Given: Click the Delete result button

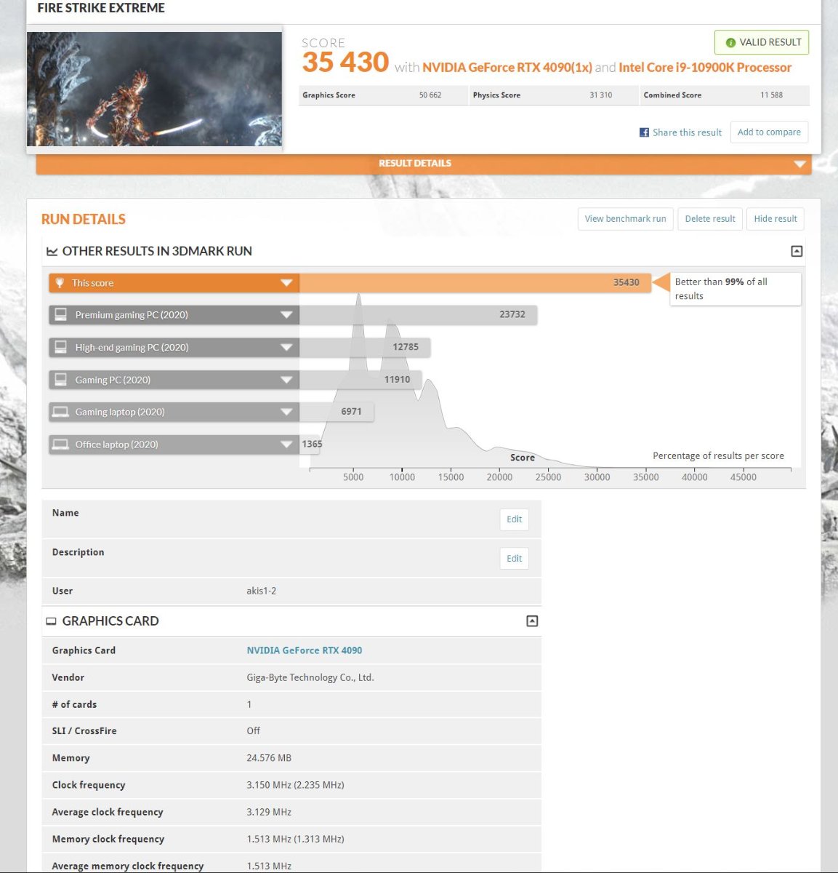Looking at the screenshot, I should coord(710,219).
